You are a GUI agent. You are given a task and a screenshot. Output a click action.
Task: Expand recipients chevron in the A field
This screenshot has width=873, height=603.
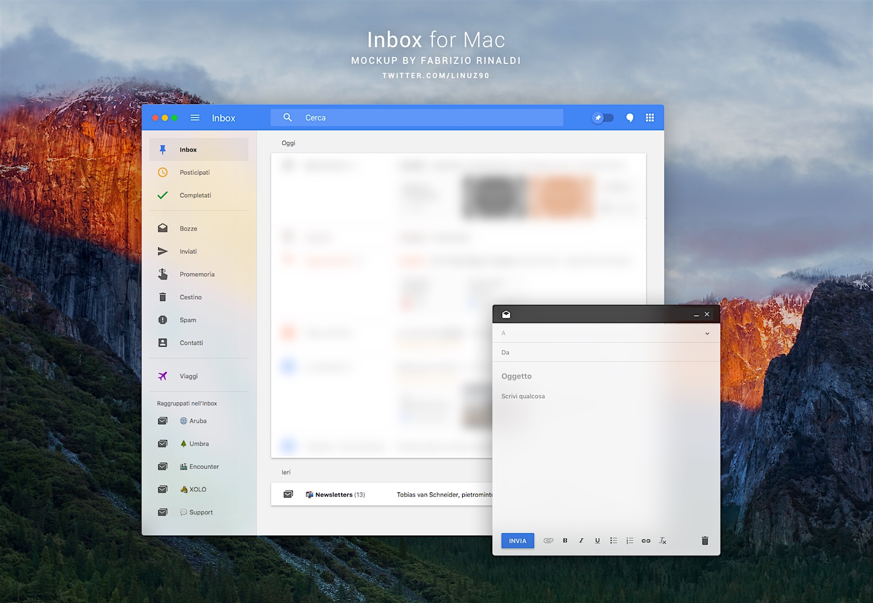(707, 334)
